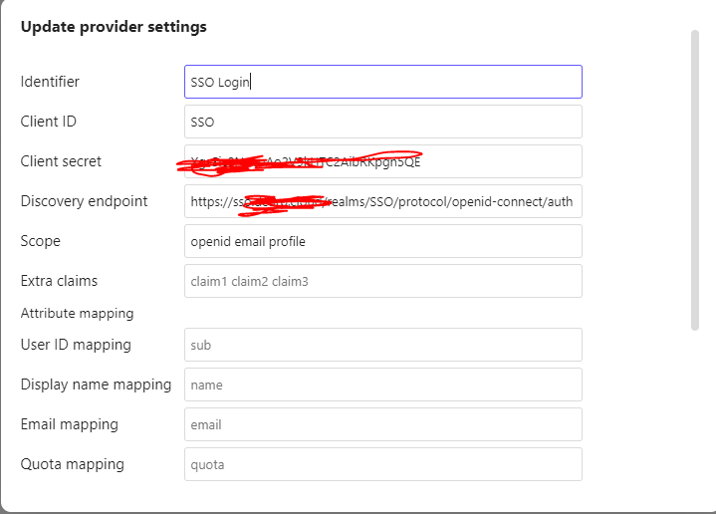Focus the Client ID text field
The height and width of the screenshot is (514, 716).
[382, 122]
